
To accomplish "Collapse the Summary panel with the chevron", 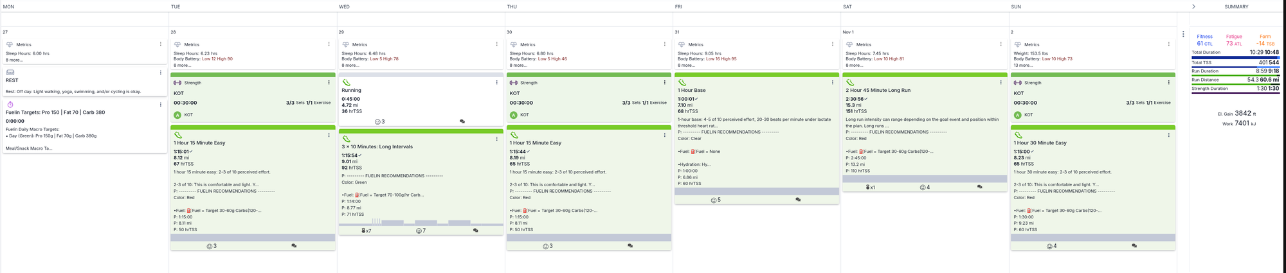I will tap(1193, 6).
